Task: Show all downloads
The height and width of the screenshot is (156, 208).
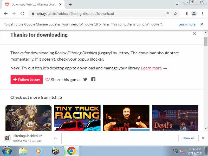Action: pos(188,138)
